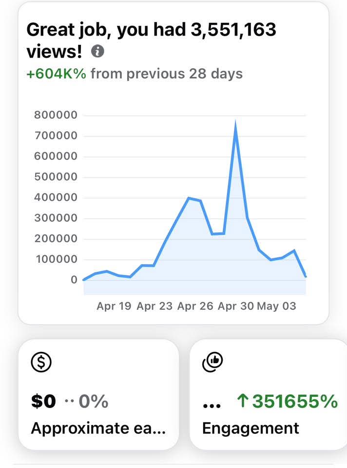Click the Apr 30 axis label

pos(235,307)
